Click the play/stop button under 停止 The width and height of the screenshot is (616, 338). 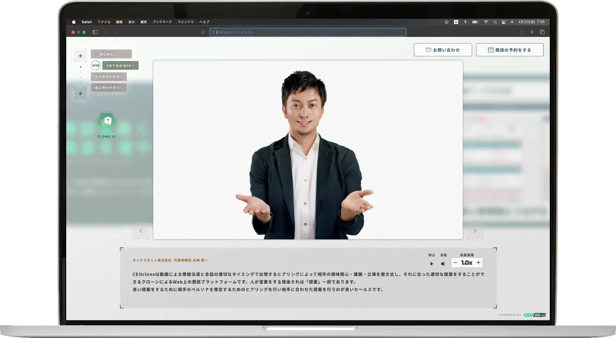432,264
